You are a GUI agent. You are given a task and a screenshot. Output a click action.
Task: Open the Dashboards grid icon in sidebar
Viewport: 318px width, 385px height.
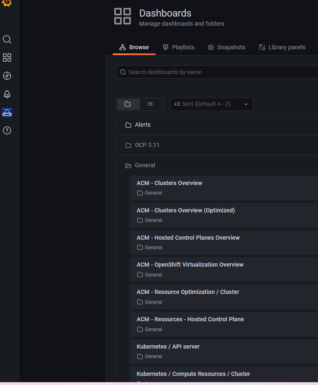pyautogui.click(x=7, y=58)
